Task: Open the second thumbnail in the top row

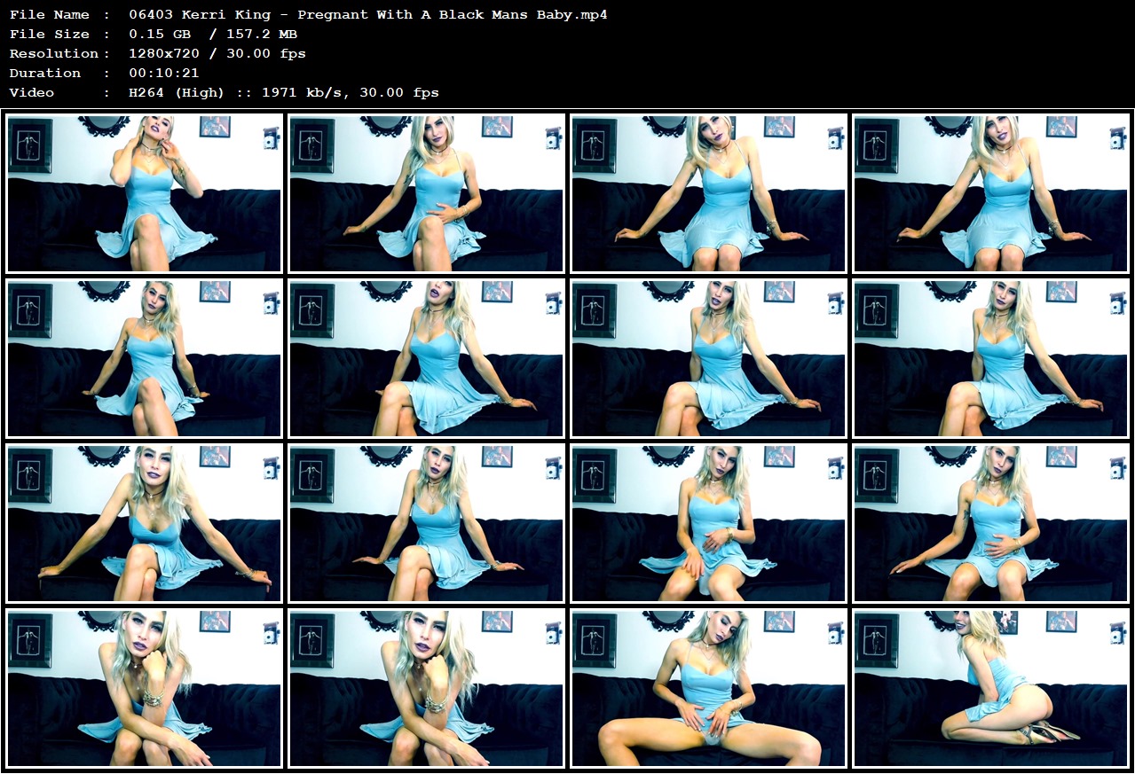Action: (427, 193)
